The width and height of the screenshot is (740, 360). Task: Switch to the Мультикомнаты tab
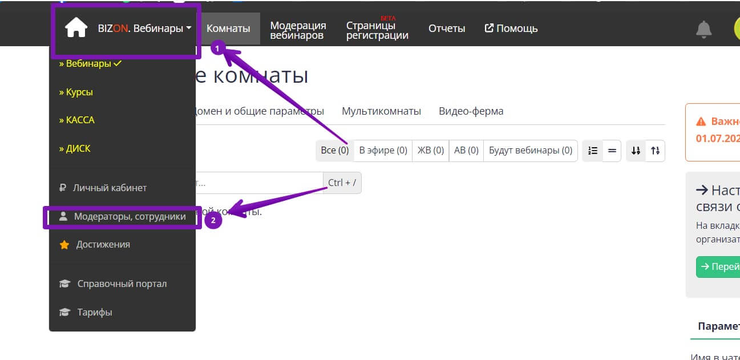click(381, 111)
